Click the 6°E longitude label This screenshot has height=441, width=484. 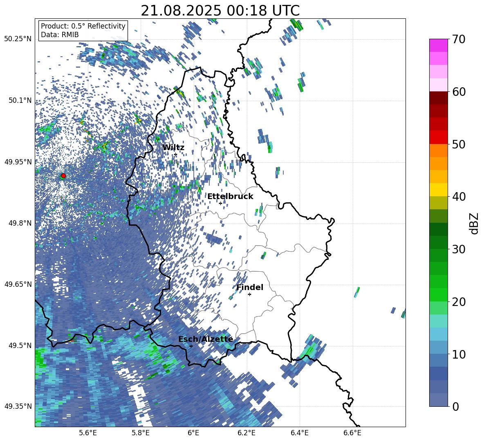tap(193, 433)
